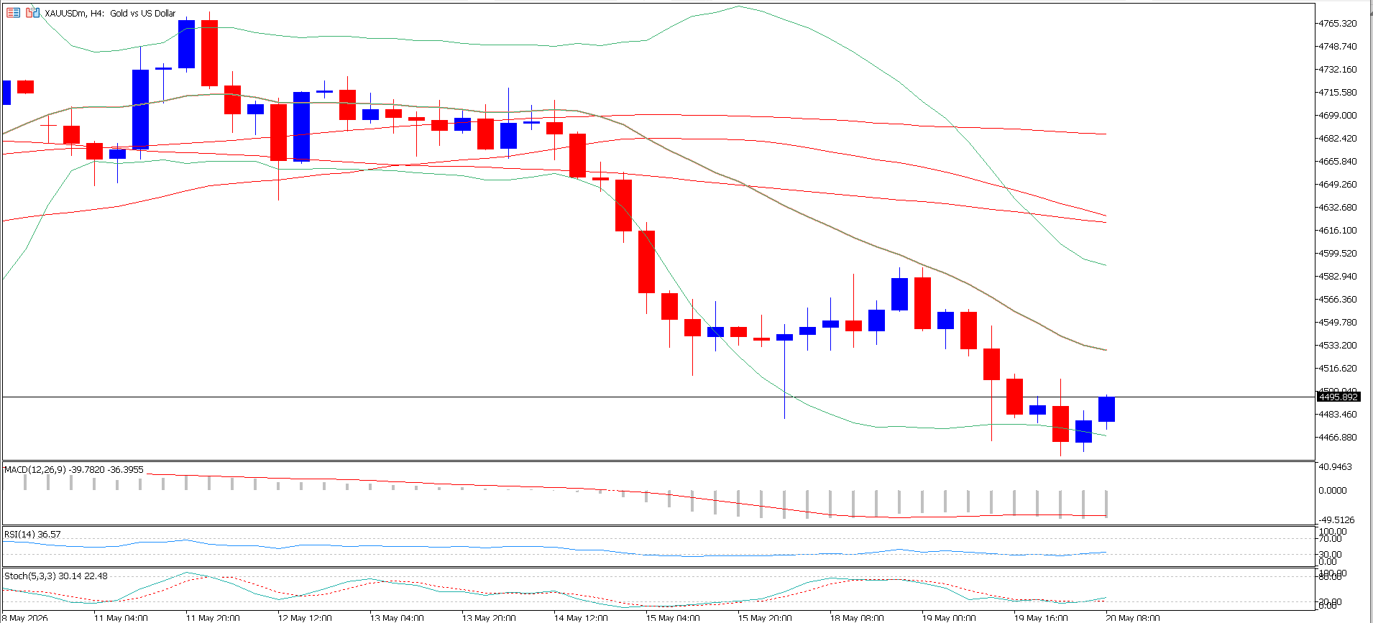Screen dimensions: 1373x623
Task: Click the 4466.880 price scale value
Action: 1338,437
